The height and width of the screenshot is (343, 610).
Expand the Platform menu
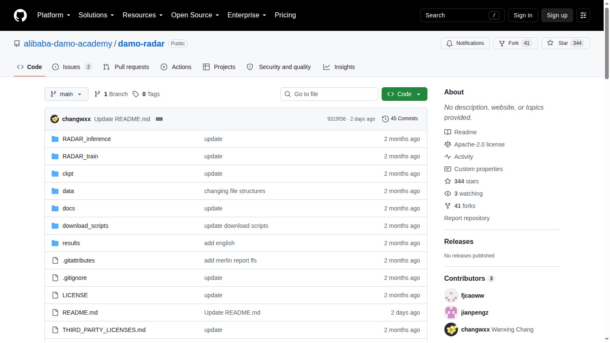click(x=54, y=15)
